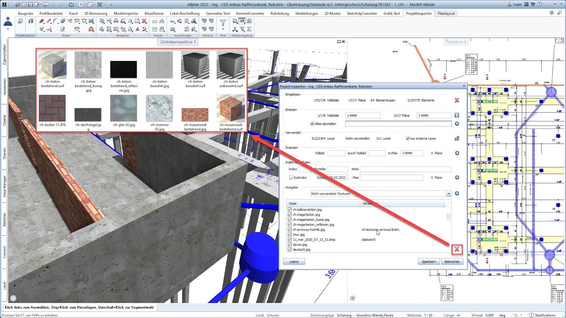Click the first ProjektInspector magnifier icon in ribbon

(x=20, y=21)
